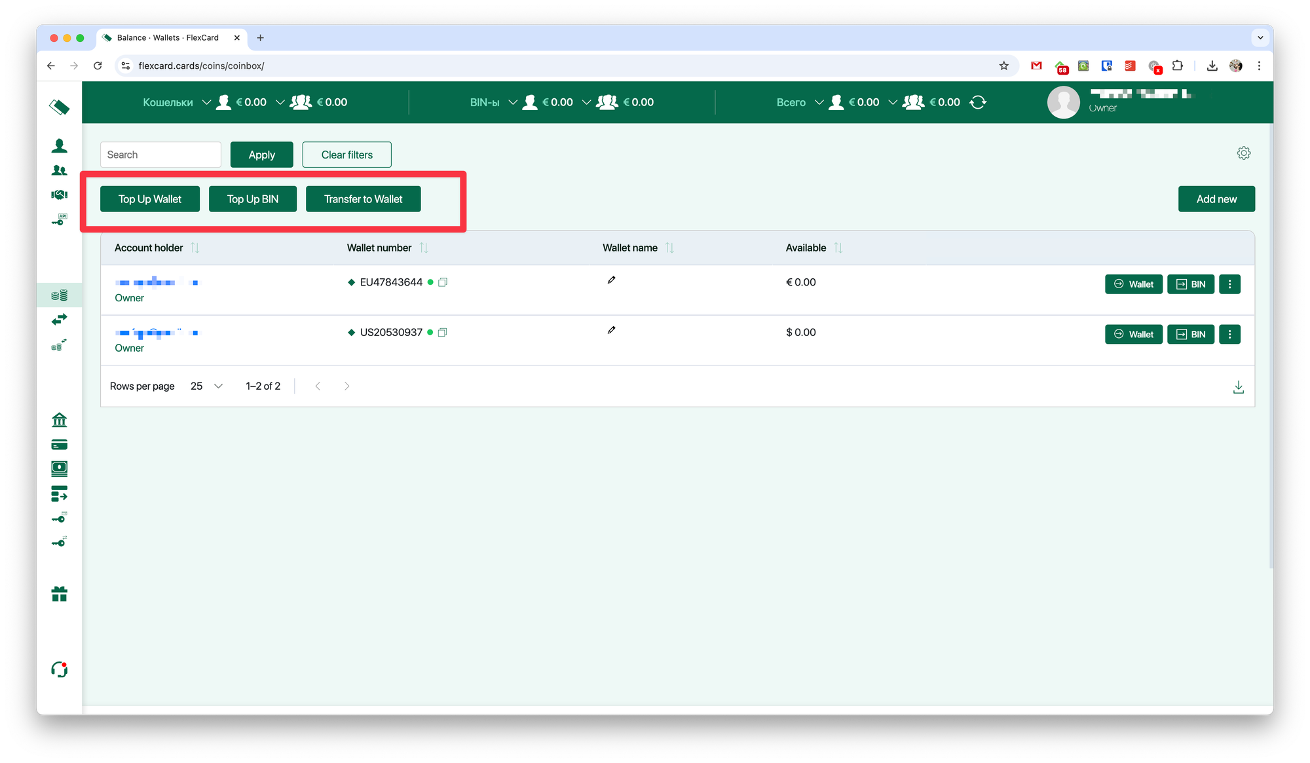1310x763 pixels.
Task: Open the gift icon in the sidebar
Action: pos(59,594)
